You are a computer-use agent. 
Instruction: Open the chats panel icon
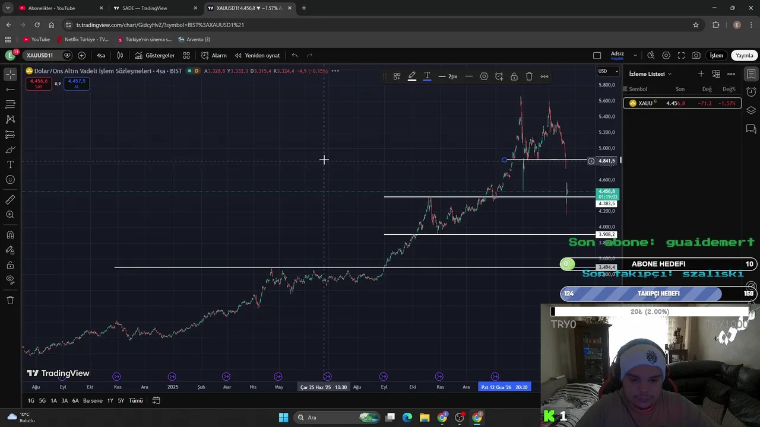[x=751, y=129]
